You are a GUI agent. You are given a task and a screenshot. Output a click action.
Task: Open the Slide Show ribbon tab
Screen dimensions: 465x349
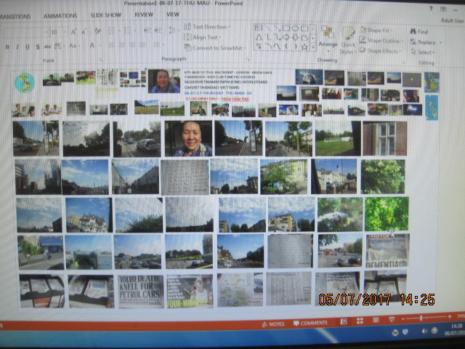coord(105,15)
